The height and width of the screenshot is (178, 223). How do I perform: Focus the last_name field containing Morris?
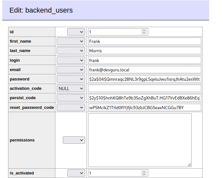click(x=144, y=51)
